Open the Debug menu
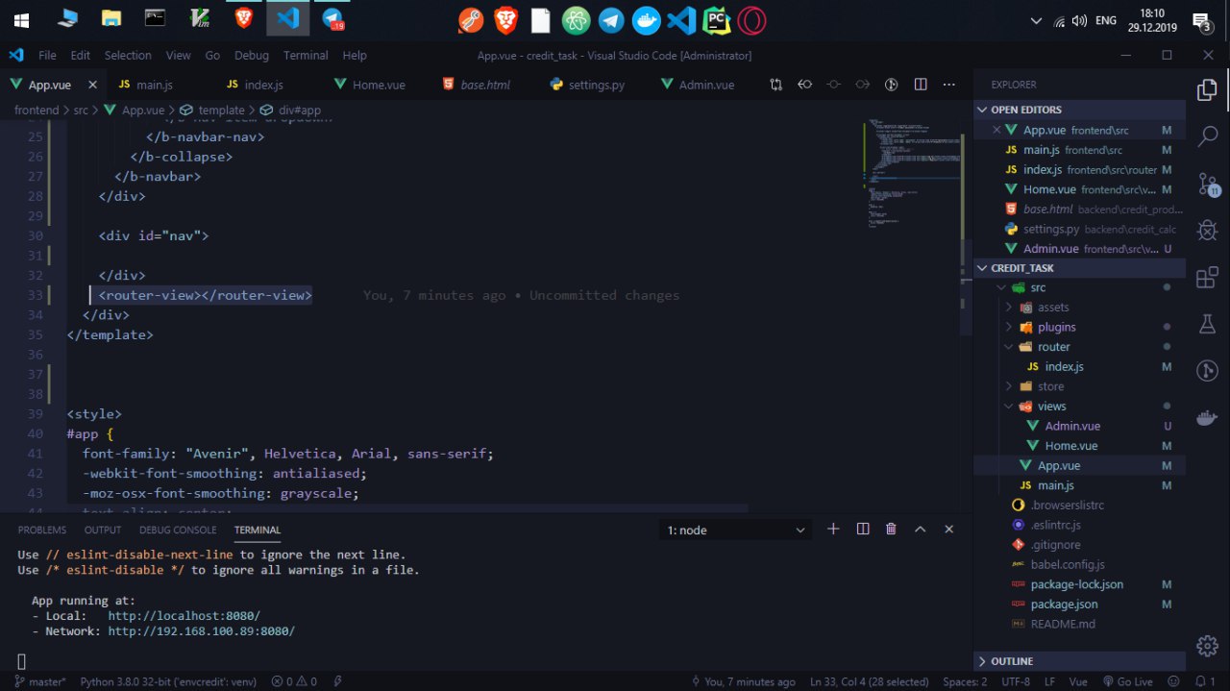The height and width of the screenshot is (691, 1230). pyautogui.click(x=252, y=56)
